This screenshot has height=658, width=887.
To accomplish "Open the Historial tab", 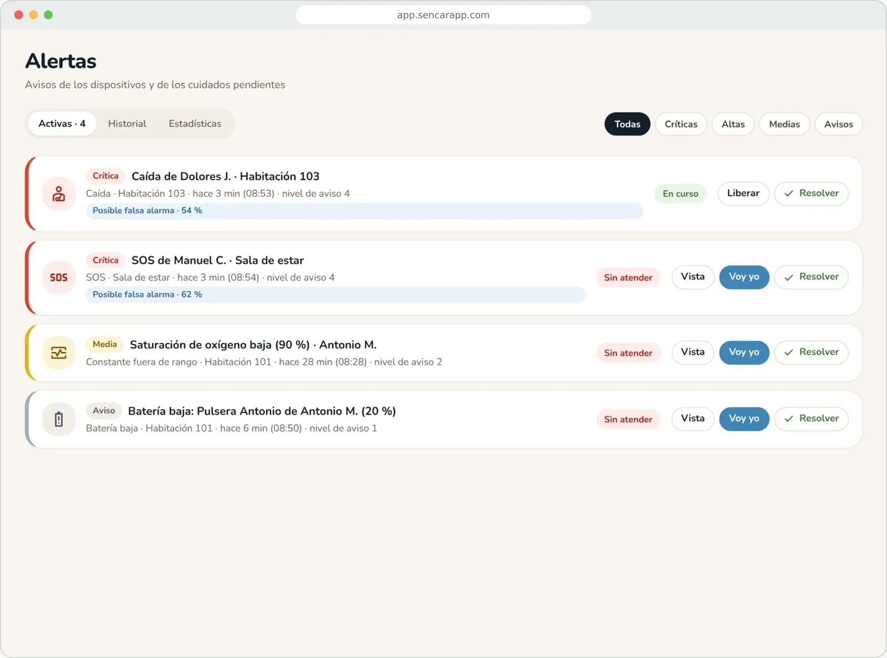I will [x=127, y=124].
